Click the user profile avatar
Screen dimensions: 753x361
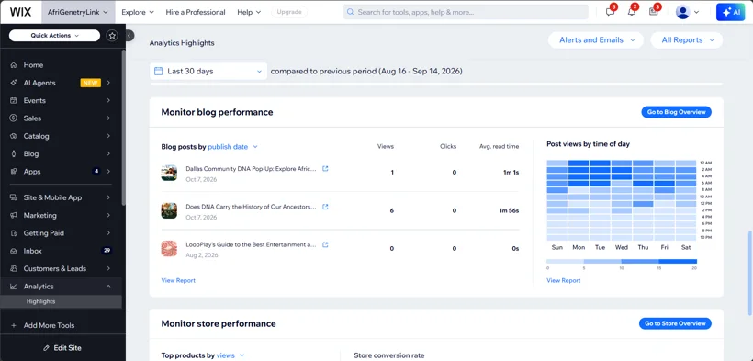(682, 12)
